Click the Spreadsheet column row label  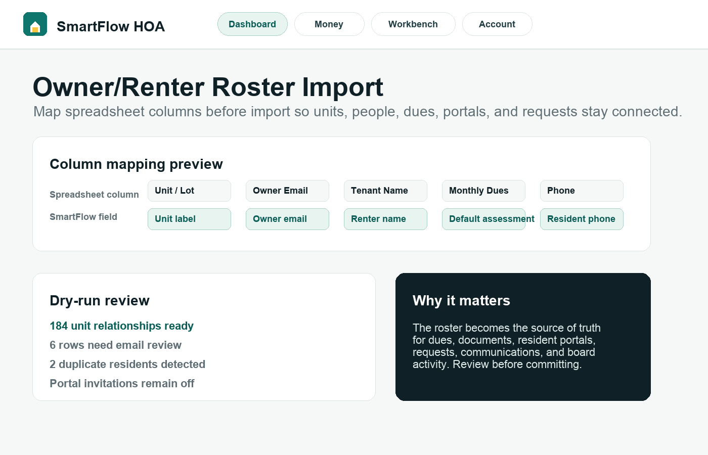pyautogui.click(x=94, y=195)
